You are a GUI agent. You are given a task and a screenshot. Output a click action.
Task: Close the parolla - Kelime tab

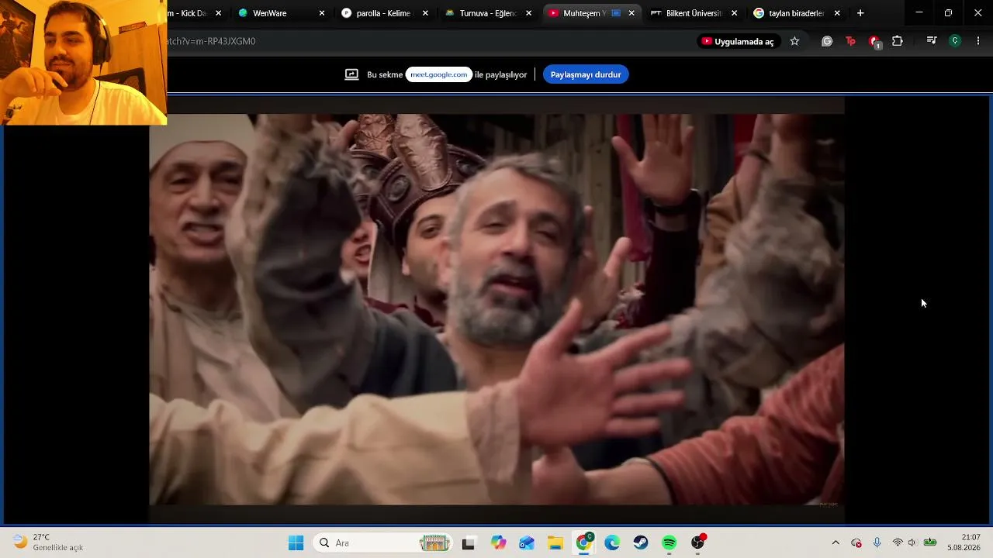point(425,13)
